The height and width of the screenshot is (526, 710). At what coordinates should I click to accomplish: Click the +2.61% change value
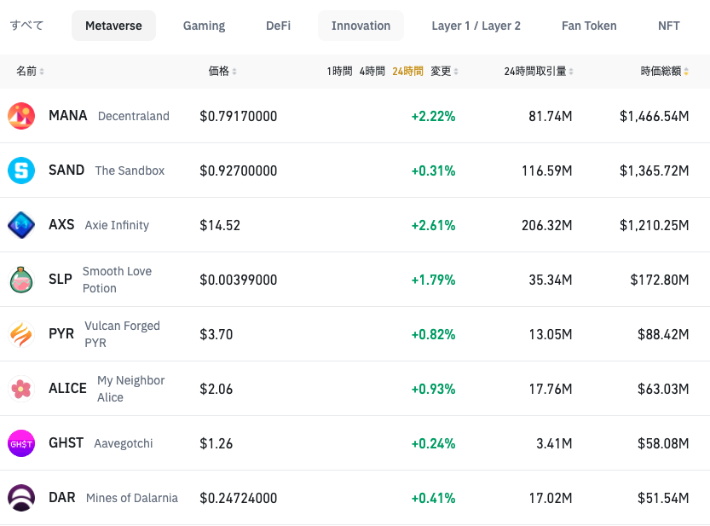point(433,225)
